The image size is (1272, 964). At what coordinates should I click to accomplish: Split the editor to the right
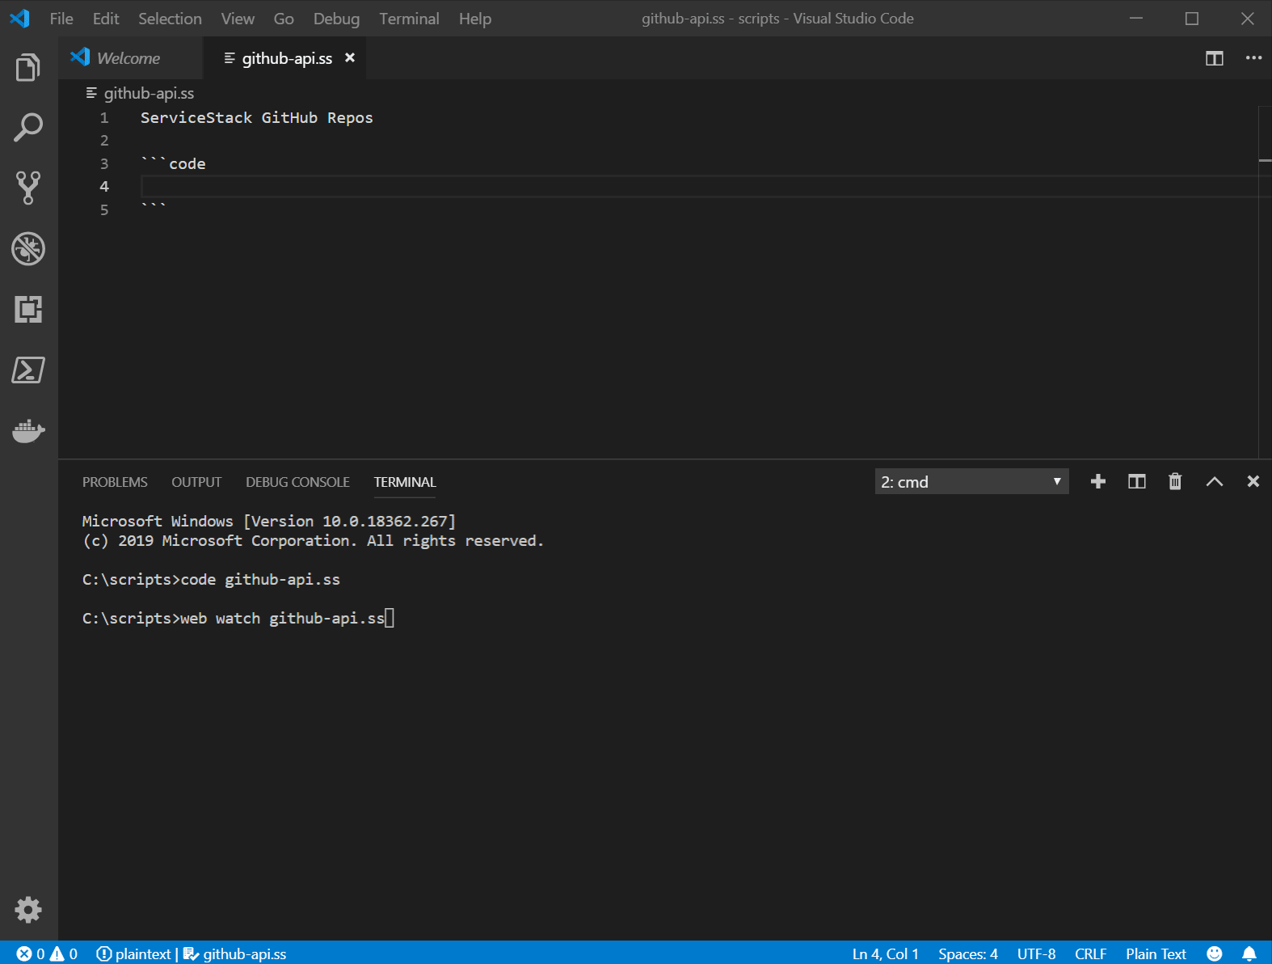click(x=1215, y=58)
